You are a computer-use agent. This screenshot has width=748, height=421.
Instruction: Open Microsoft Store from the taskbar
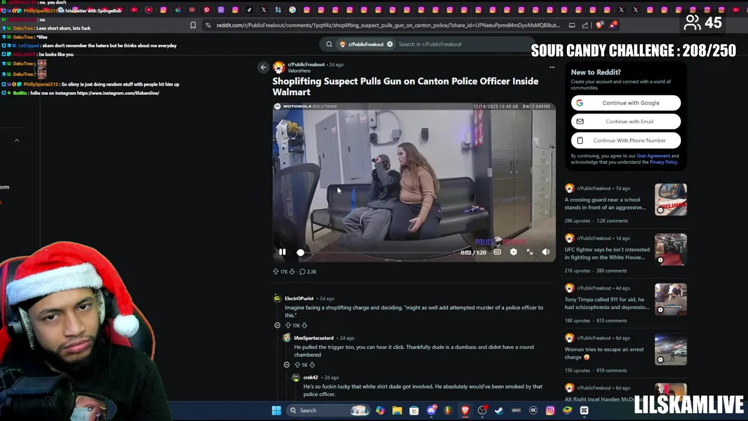(414, 410)
